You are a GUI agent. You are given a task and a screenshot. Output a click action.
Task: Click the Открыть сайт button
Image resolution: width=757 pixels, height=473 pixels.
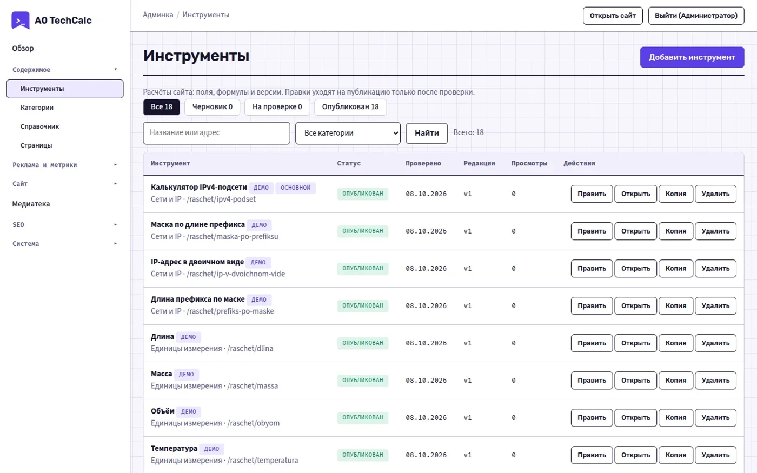click(613, 16)
